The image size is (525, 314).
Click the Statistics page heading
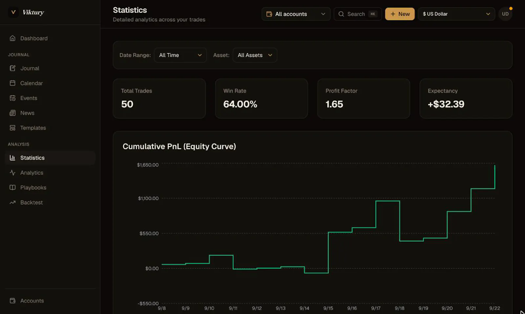(x=130, y=10)
